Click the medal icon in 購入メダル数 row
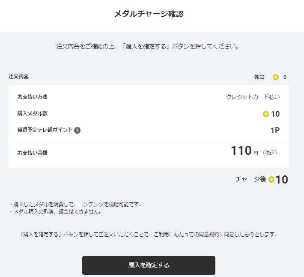Image resolution: width=304 pixels, height=277 pixels. pyautogui.click(x=266, y=114)
